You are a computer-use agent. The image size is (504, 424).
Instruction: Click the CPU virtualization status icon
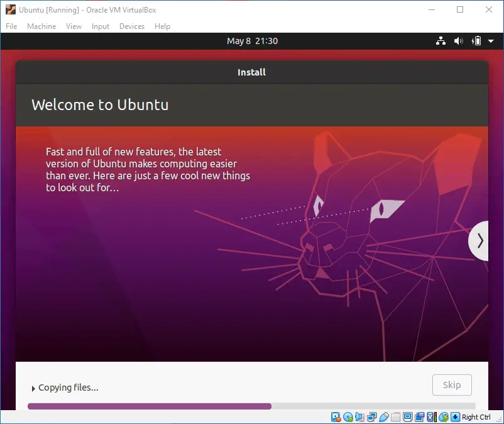coord(431,417)
